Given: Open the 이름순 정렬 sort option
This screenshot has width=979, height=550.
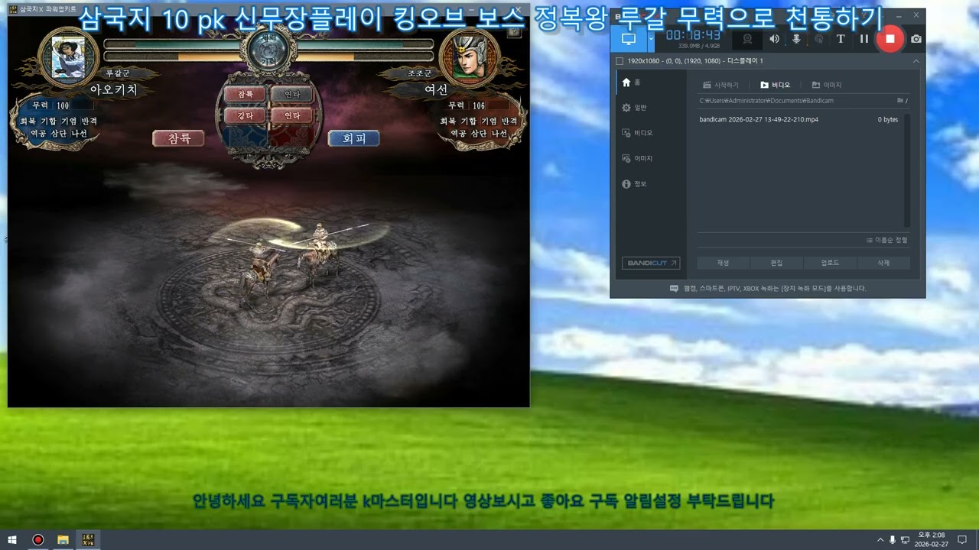Looking at the screenshot, I should click(887, 240).
